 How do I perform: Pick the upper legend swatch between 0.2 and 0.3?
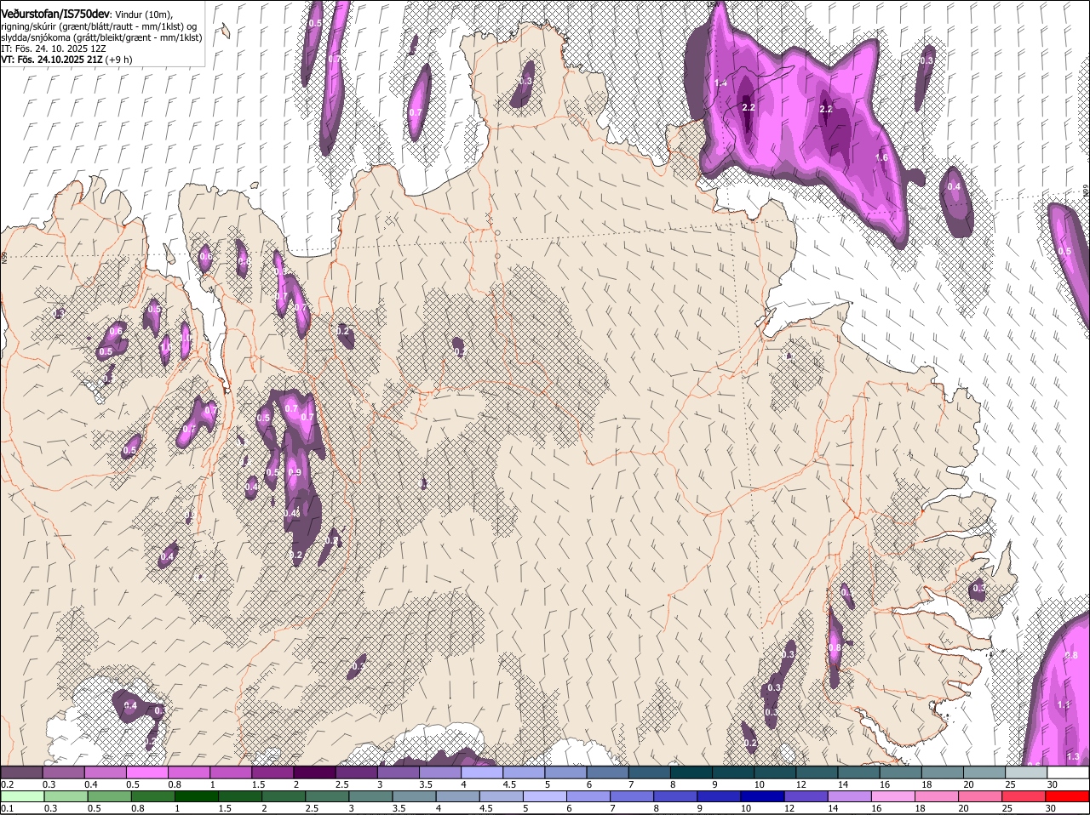[x=21, y=772]
